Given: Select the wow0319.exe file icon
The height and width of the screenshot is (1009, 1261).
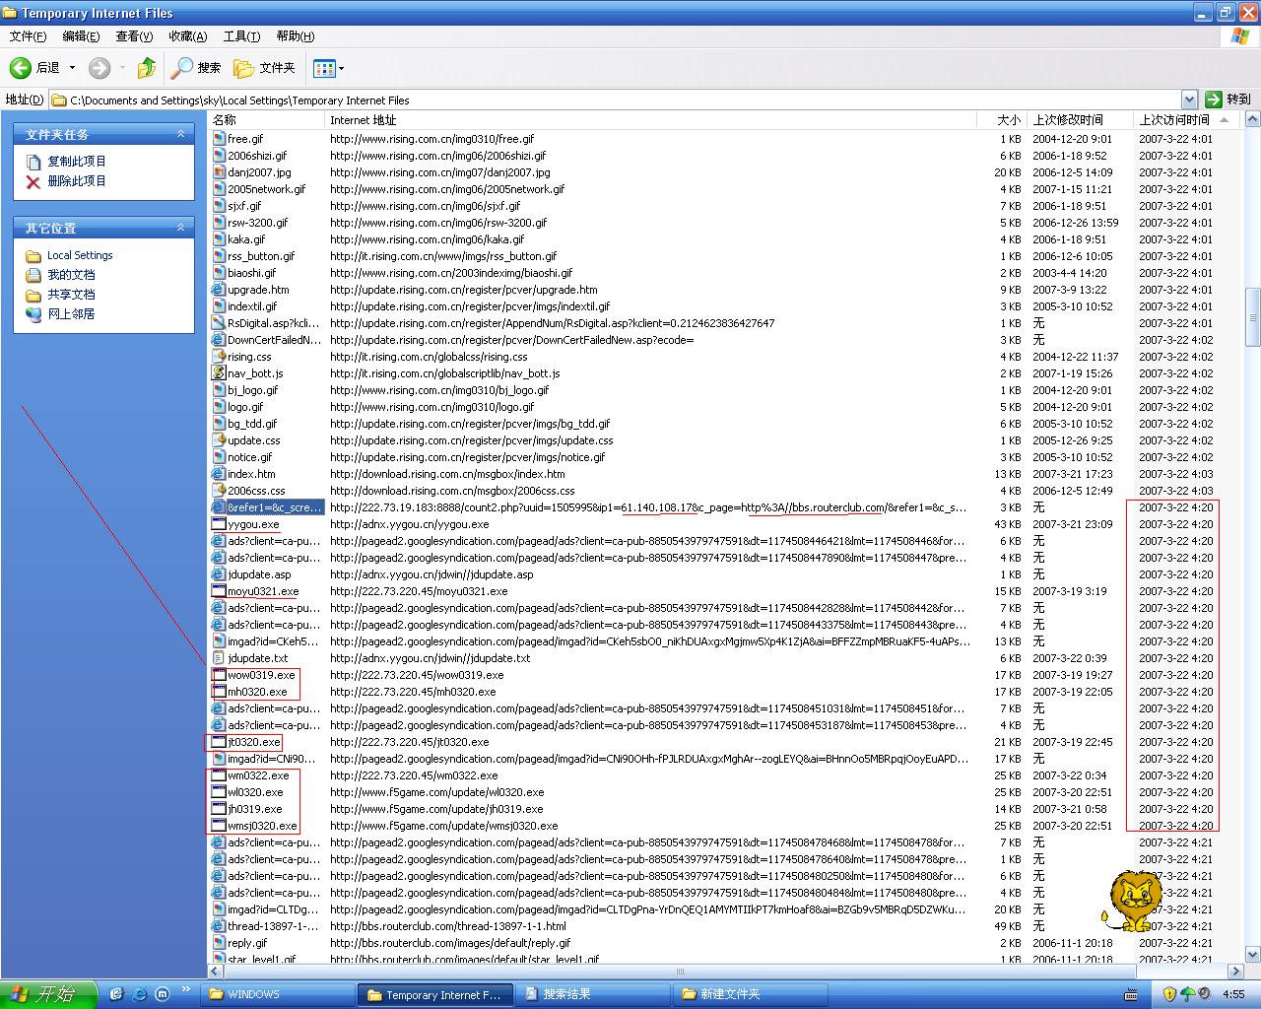Looking at the screenshot, I should 220,675.
